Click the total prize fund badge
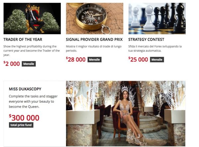 pyautogui.click(x=21, y=125)
